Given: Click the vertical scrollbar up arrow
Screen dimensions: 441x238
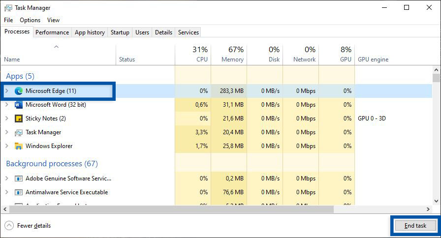Looking at the screenshot, I should tap(436, 70).
